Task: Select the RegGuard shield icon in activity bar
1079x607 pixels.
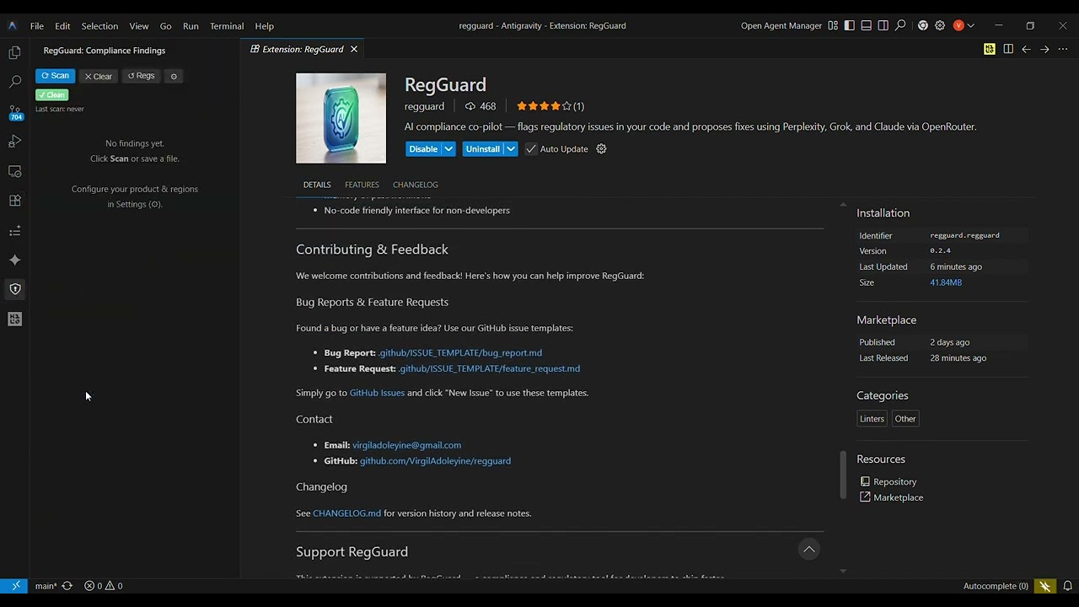Action: tap(14, 289)
